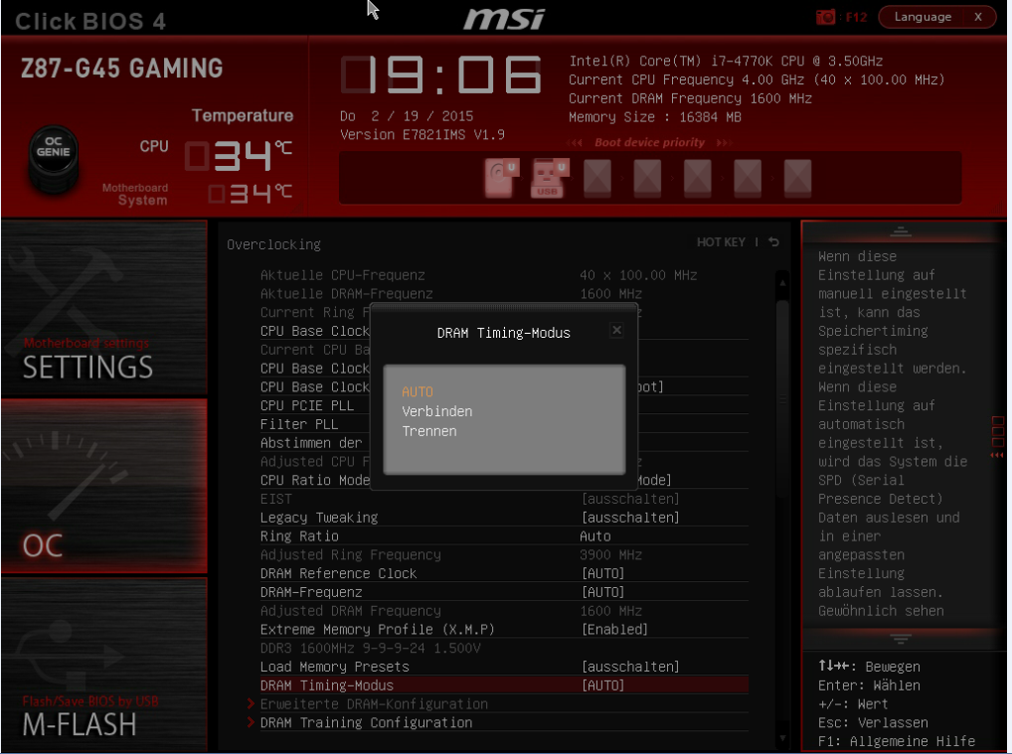
Task: Open Legacy Tweaking value dropdown
Action: point(630,518)
